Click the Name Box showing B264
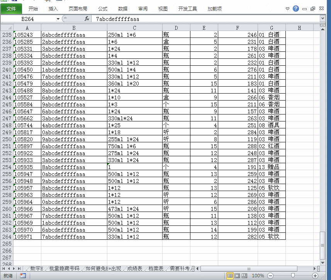This screenshot has width=331, height=280. pyautogui.click(x=28, y=19)
